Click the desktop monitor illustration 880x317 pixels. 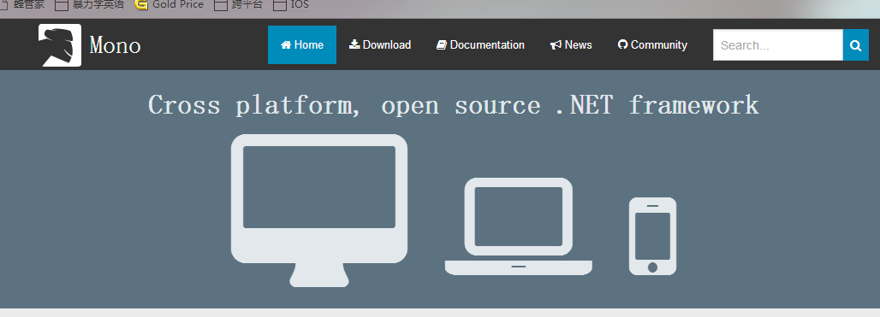click(x=319, y=210)
